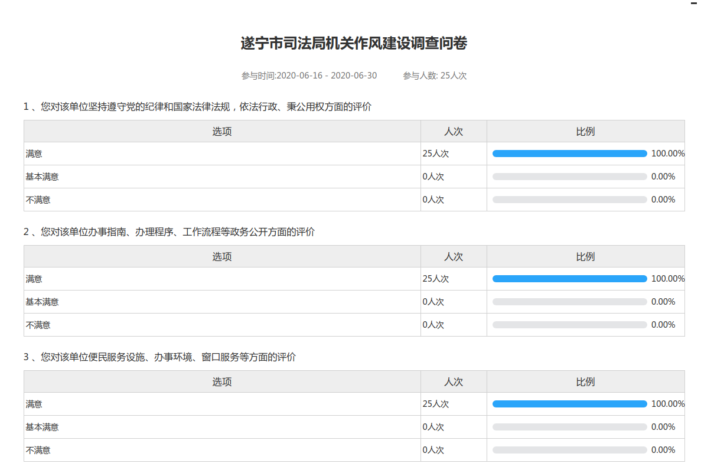701x473 pixels.
Task: Click the blue 100% progress bar in question 2
Action: [569, 279]
